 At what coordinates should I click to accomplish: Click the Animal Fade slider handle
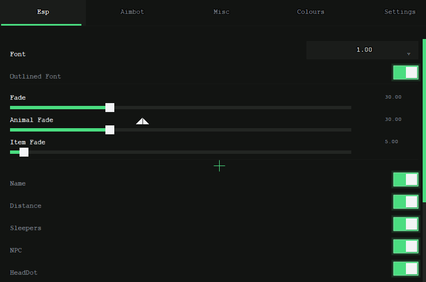(110, 130)
